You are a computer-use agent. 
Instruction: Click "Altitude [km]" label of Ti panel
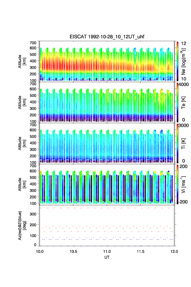click(x=22, y=144)
